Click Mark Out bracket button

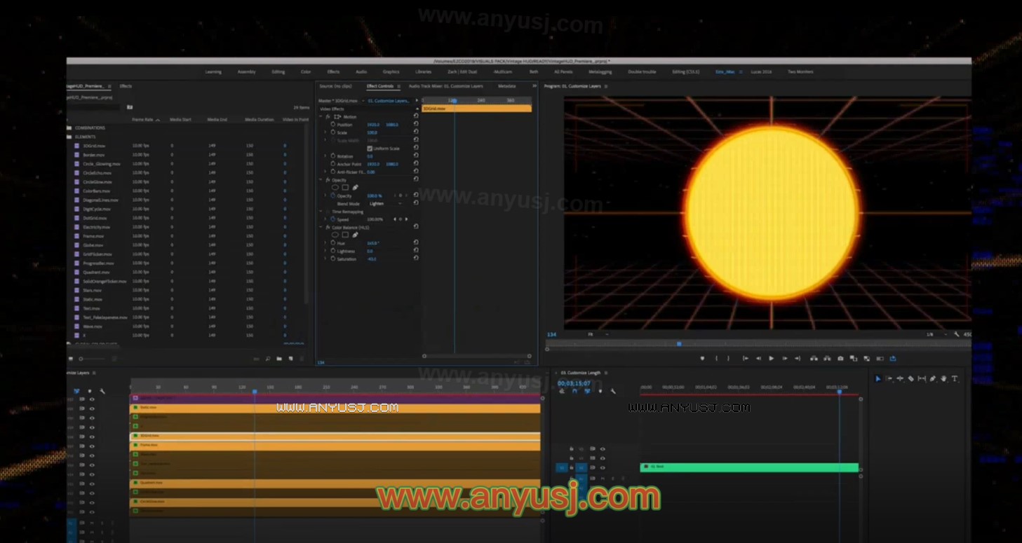728,359
